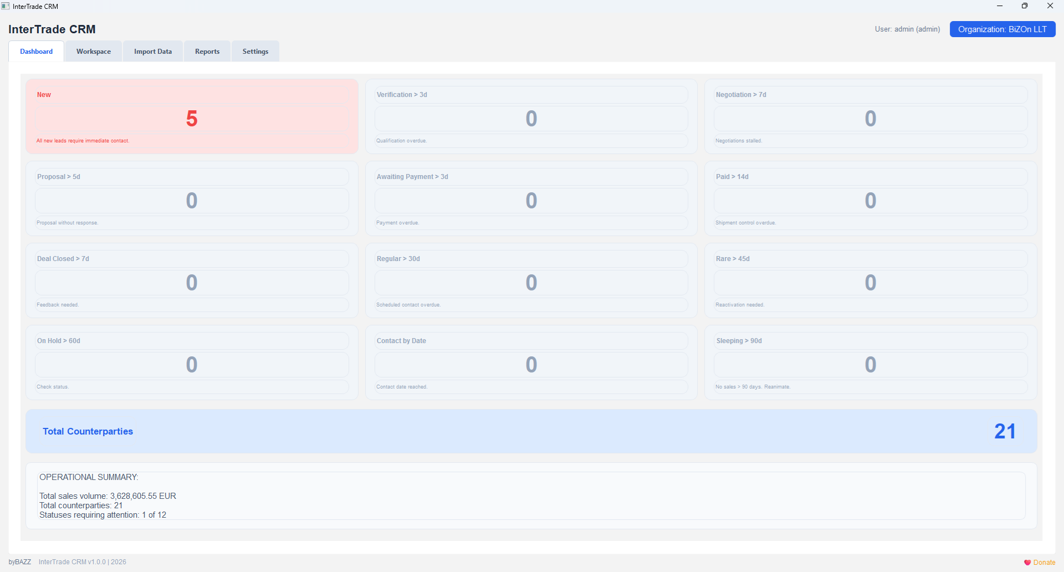
Task: Click 'Payment overdue.' note
Action: [x=398, y=223]
